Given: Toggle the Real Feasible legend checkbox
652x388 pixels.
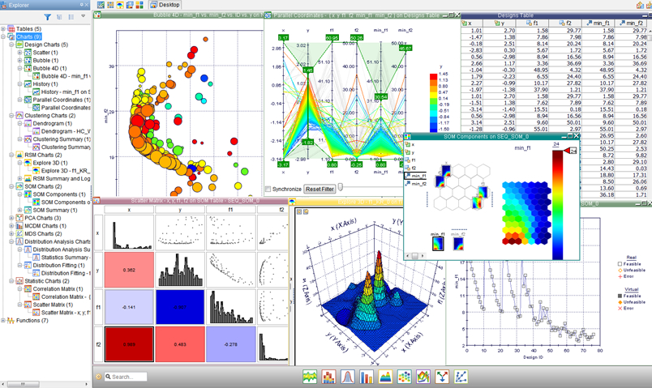Looking at the screenshot, I should [618, 263].
